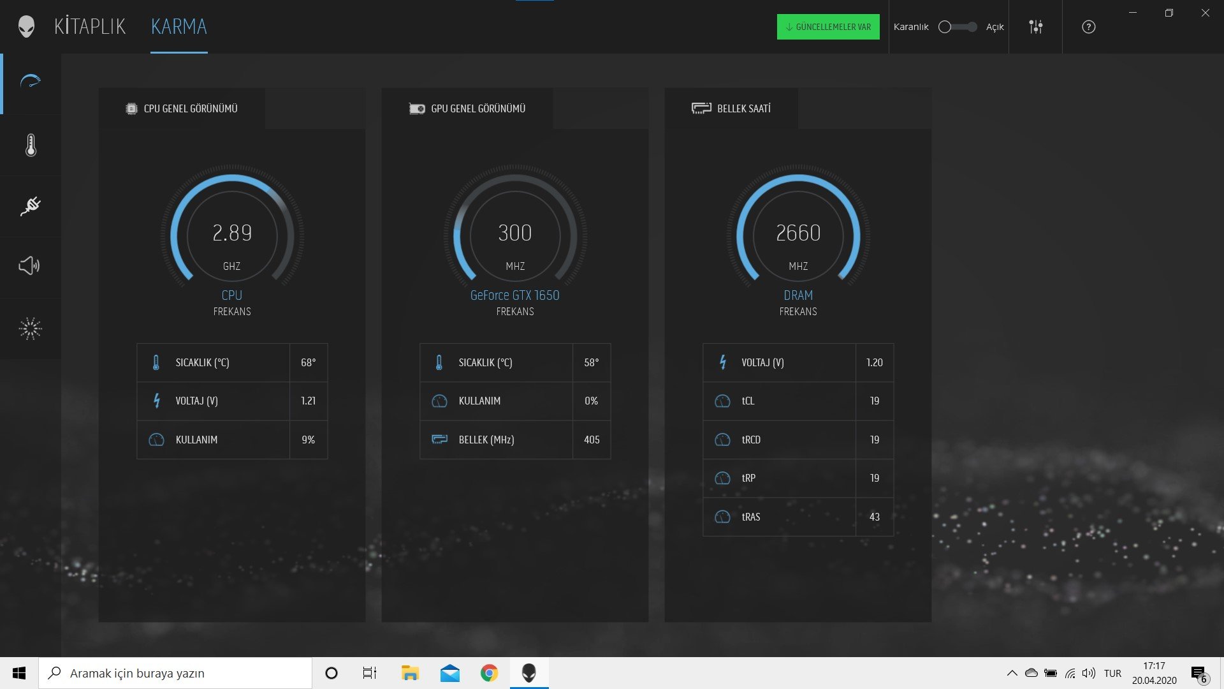This screenshot has height=689, width=1224.
Task: Open the audio speaker sidebar section
Action: coord(29,266)
